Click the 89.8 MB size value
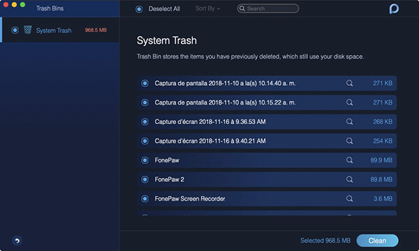419x251 pixels. pos(381,179)
